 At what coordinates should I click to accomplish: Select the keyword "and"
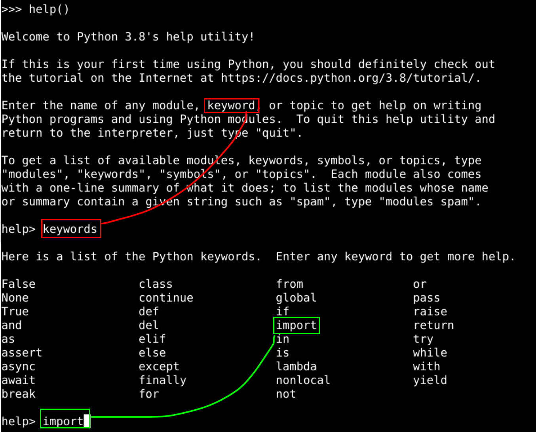(x=11, y=325)
